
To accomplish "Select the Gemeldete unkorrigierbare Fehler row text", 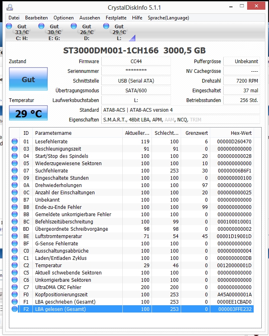I will pos(73,214).
